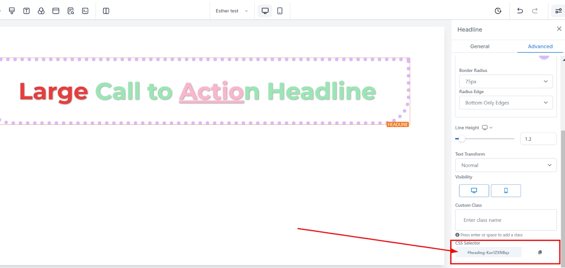This screenshot has height=268, width=565.
Task: Select the Advanced tab
Action: click(540, 46)
